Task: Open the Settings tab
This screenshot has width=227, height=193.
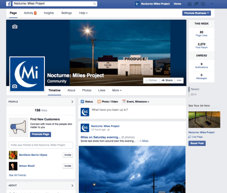Action: 67,13
